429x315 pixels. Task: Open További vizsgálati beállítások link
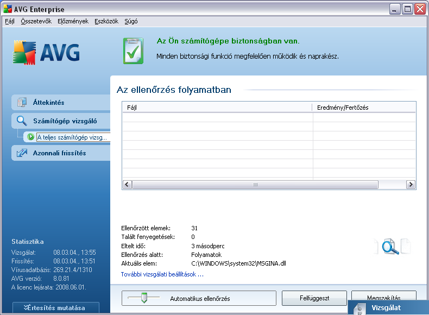point(162,274)
